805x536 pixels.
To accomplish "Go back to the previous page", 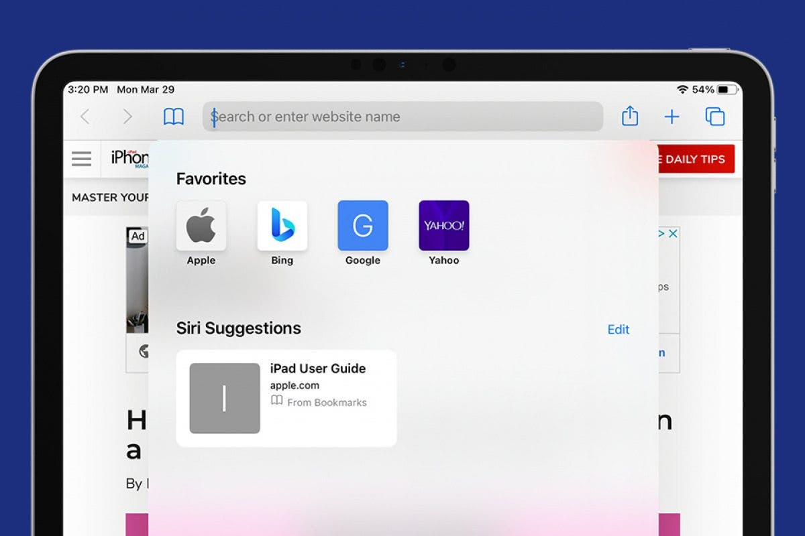I will [x=85, y=116].
